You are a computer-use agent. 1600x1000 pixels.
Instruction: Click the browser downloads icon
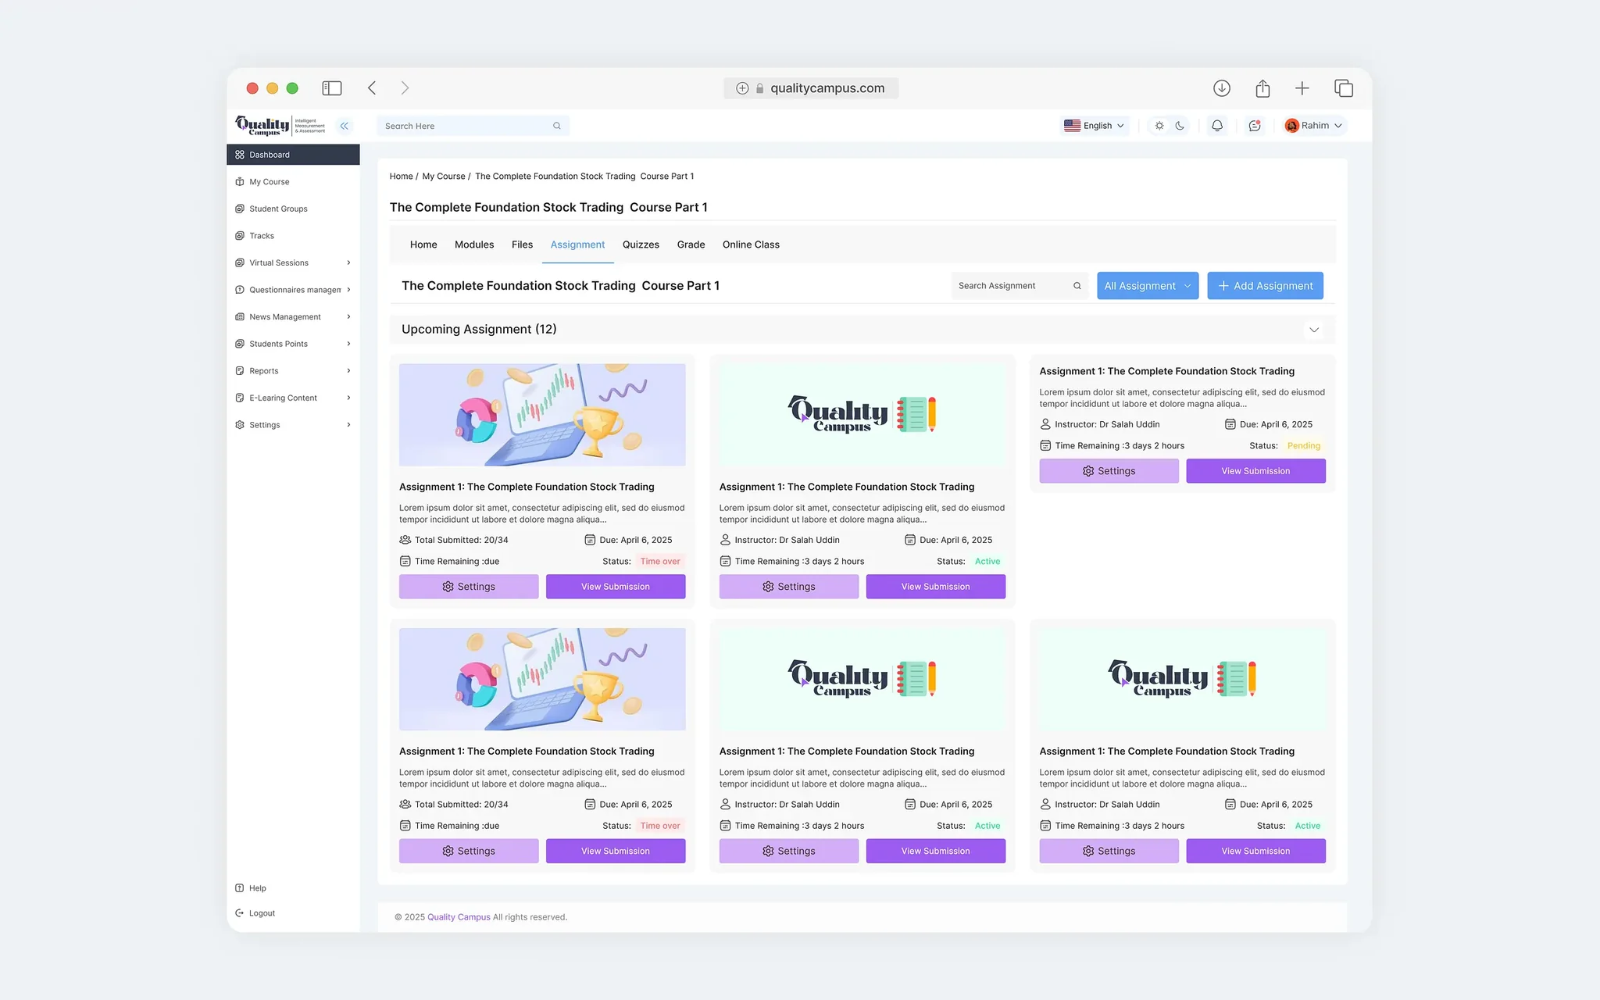click(1222, 88)
